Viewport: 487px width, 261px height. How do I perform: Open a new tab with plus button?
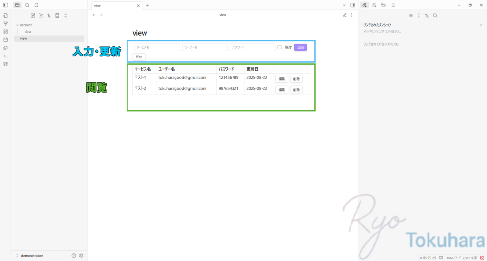pyautogui.click(x=147, y=5)
